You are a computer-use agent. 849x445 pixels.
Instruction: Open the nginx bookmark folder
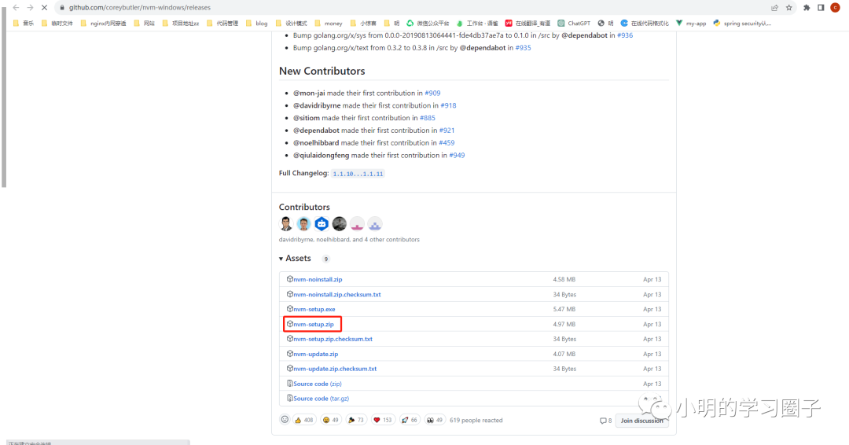coord(103,24)
